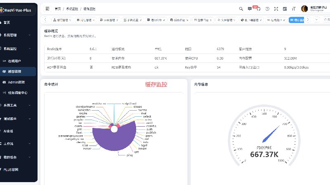Expand the 我的任务 sidebar menu
The height and width of the screenshot is (185, 330).
[18, 157]
